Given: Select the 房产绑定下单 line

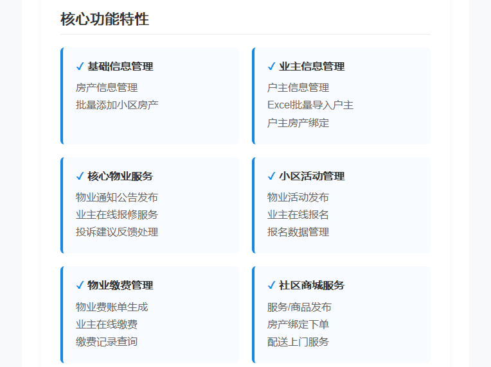Looking at the screenshot, I should [298, 325].
